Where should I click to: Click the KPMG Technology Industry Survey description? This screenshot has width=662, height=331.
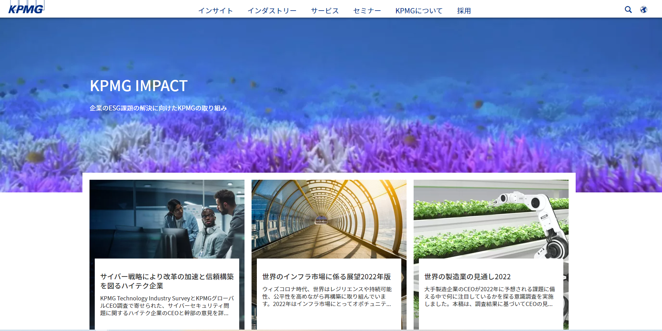coord(167,305)
